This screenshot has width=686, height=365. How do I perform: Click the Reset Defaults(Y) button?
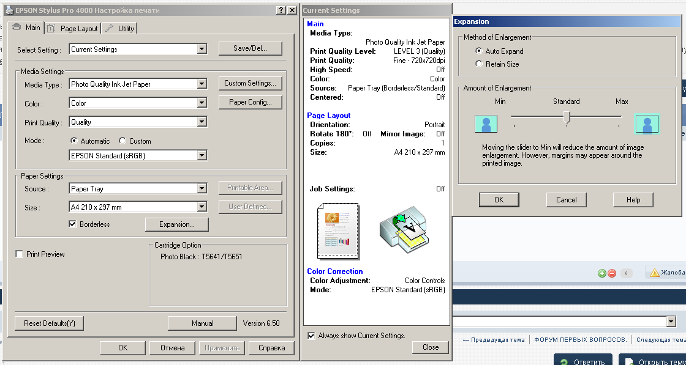(50, 323)
